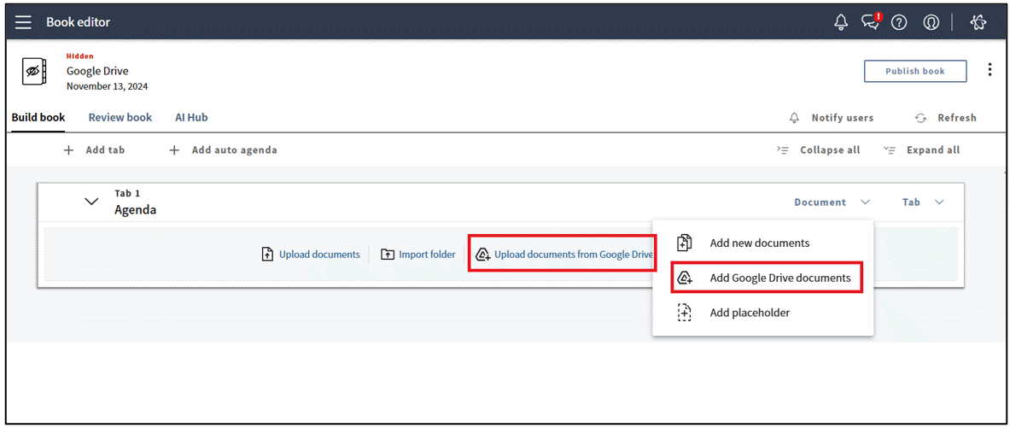Open the user profile icon
The height and width of the screenshot is (428, 1010).
coord(931,23)
